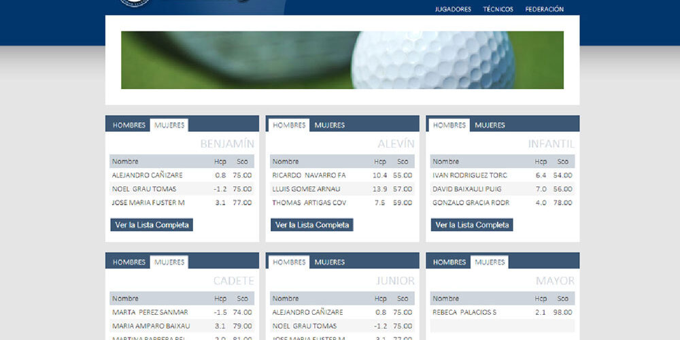Open the TÉCNICOS menu

point(498,10)
